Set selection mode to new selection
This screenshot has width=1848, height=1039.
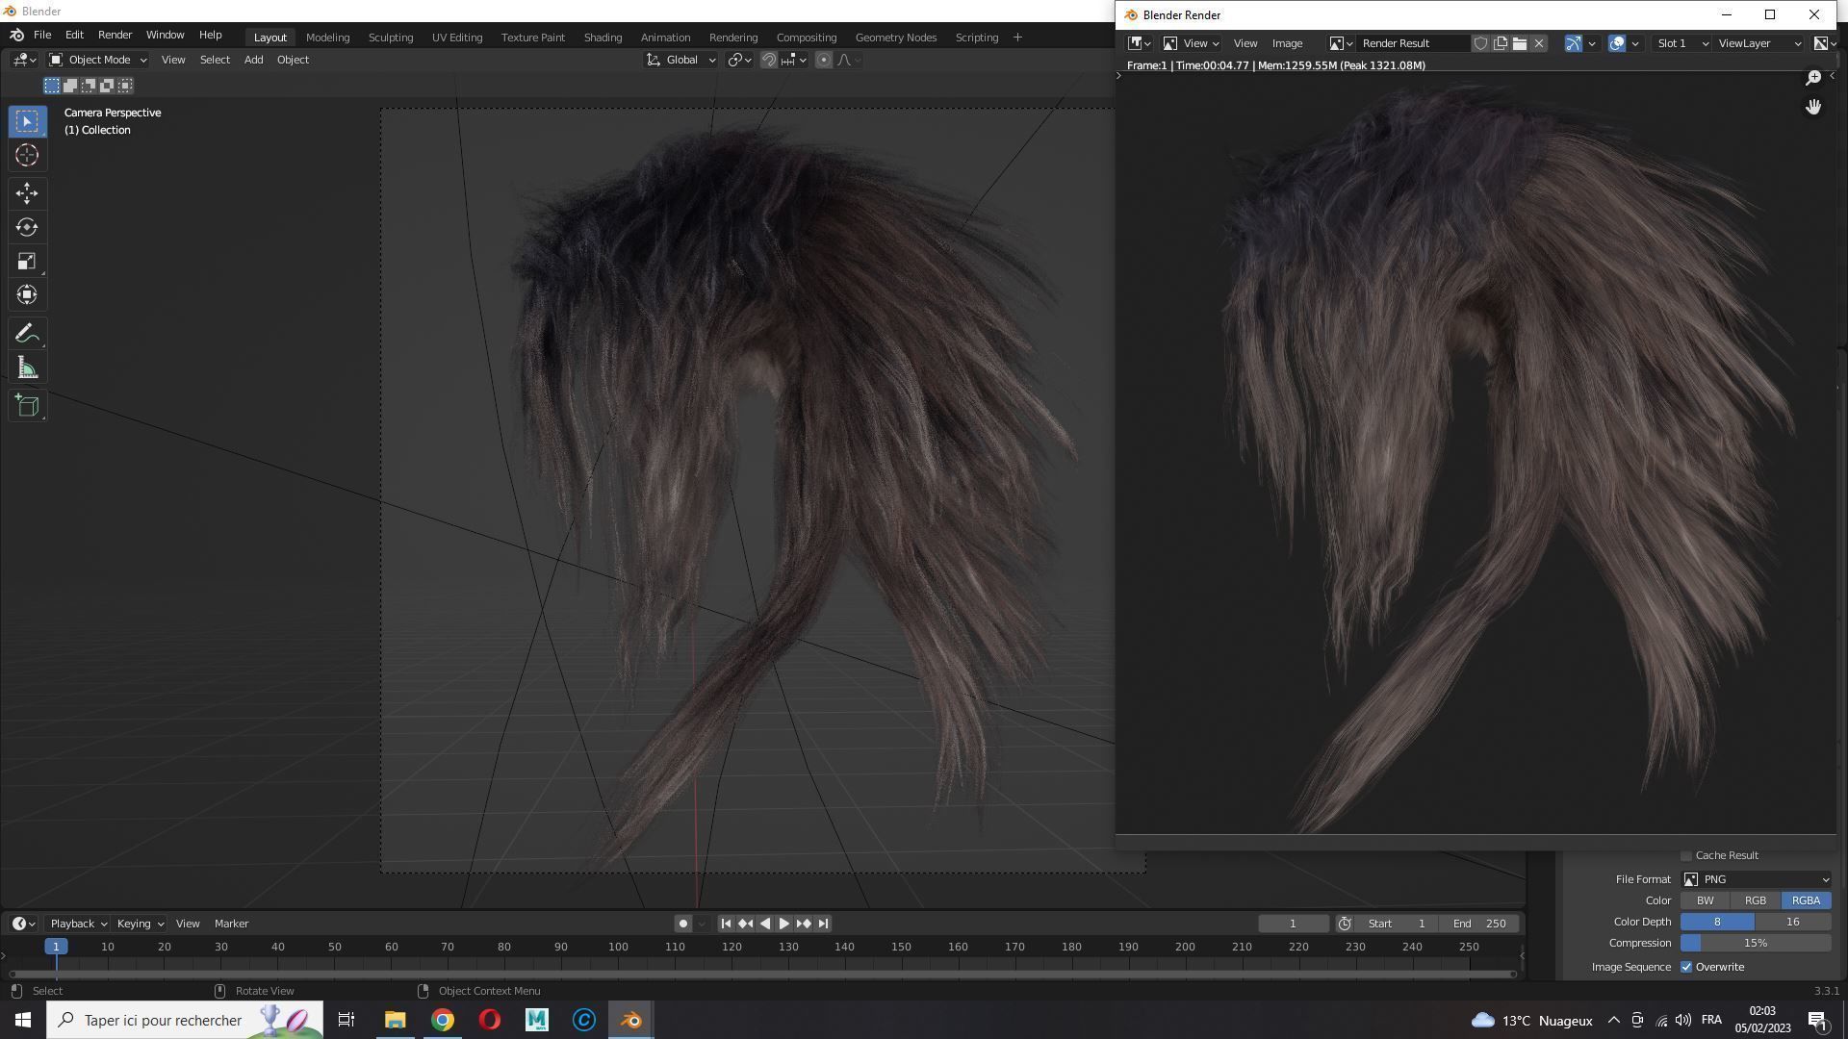click(52, 86)
